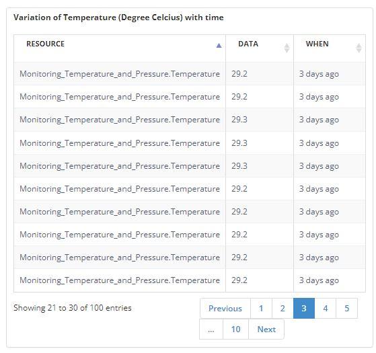Click the DATA column header text
The width and height of the screenshot is (376, 353).
point(248,44)
